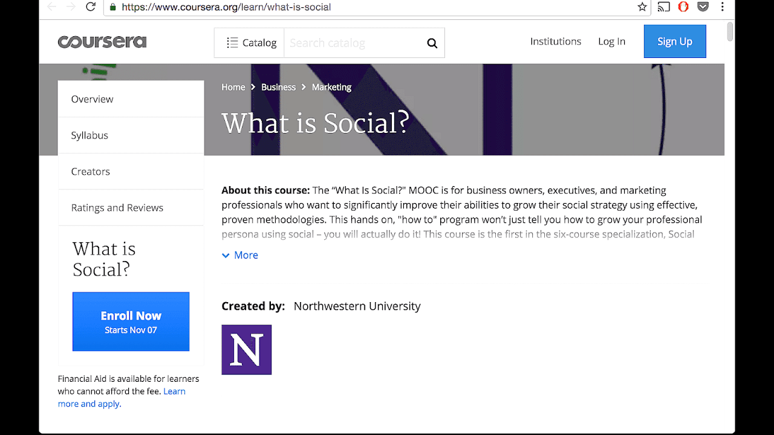
Task: Click the Log In link
Action: click(x=611, y=41)
